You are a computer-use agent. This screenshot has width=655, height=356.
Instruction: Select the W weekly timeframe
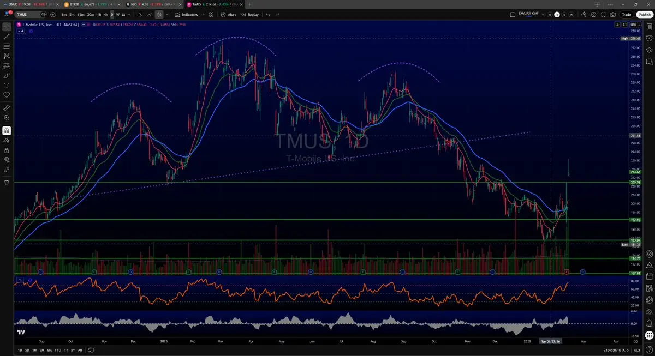tap(118, 15)
